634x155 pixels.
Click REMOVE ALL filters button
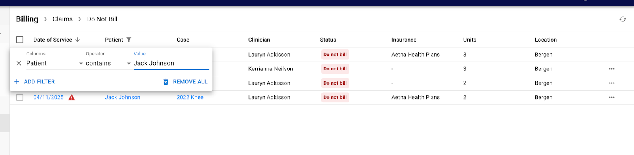click(x=185, y=82)
